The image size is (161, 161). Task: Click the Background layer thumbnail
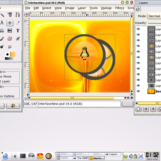click(151, 91)
